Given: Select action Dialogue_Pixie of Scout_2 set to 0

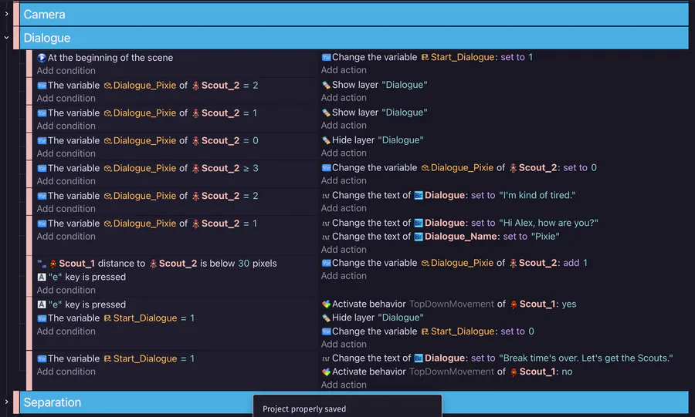Looking at the screenshot, I should 459,168.
